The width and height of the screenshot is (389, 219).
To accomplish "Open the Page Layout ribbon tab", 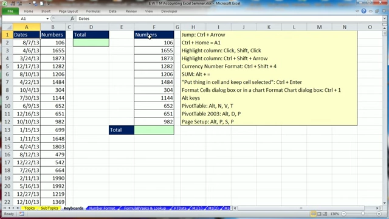I will pyautogui.click(x=68, y=11).
